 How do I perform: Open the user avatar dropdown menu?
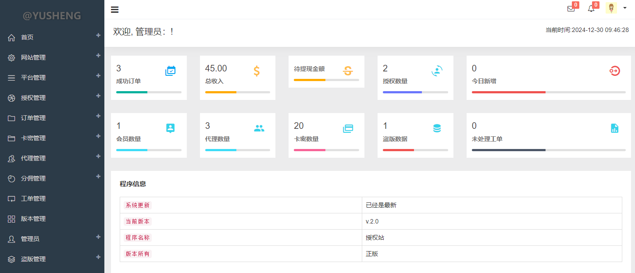[616, 8]
